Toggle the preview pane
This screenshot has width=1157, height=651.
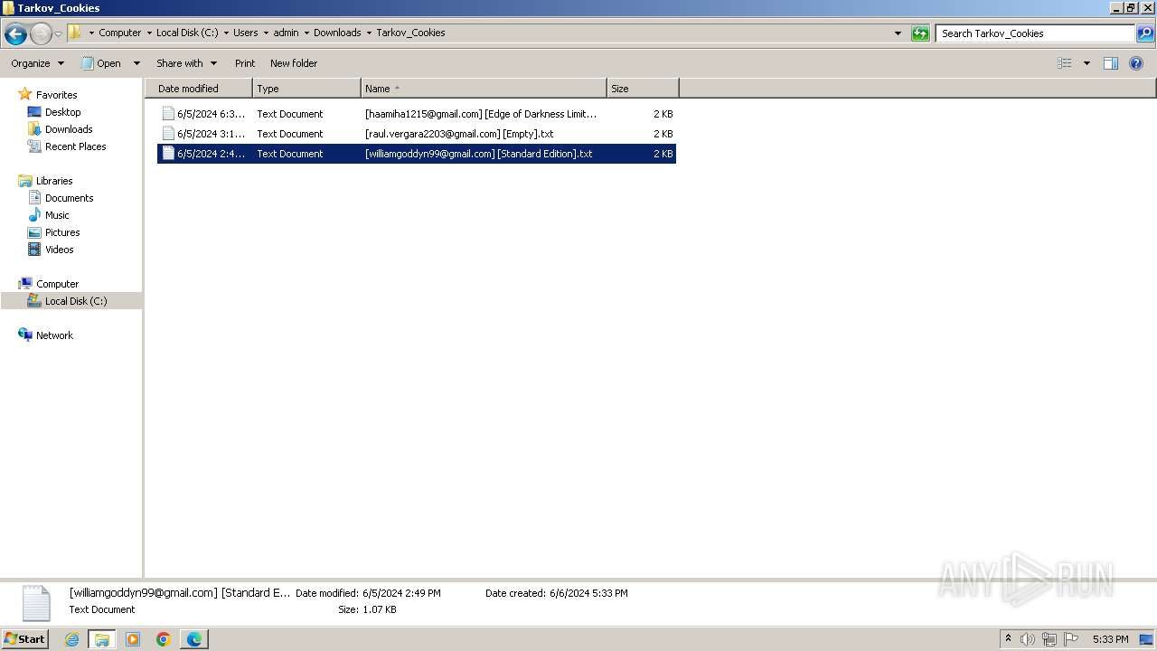pyautogui.click(x=1111, y=63)
